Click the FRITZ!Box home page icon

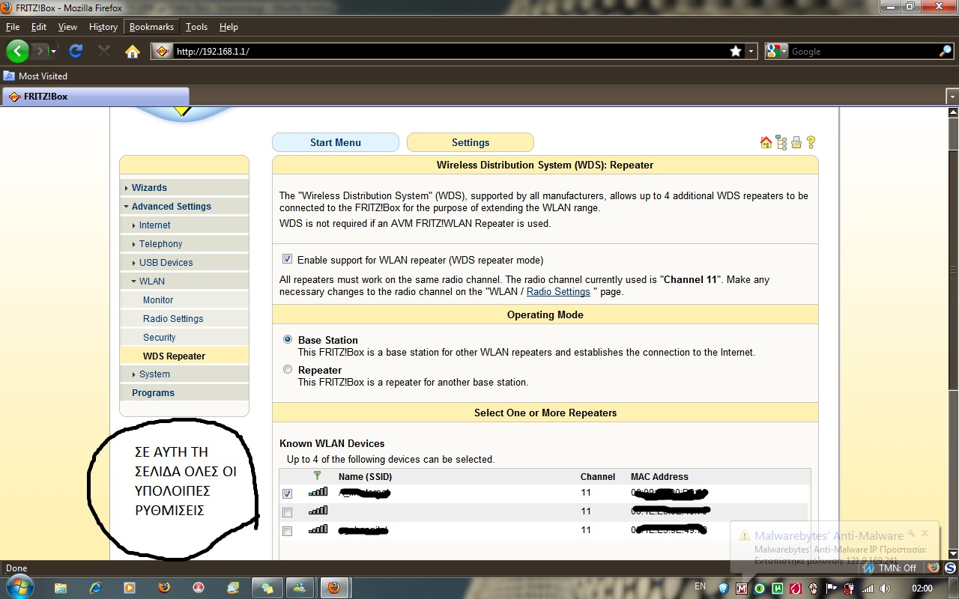pyautogui.click(x=766, y=142)
